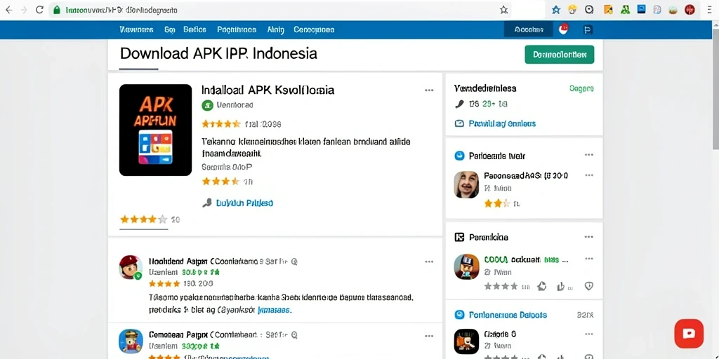Open three-dot menu on Ciaigde 6 row

pos(589,336)
